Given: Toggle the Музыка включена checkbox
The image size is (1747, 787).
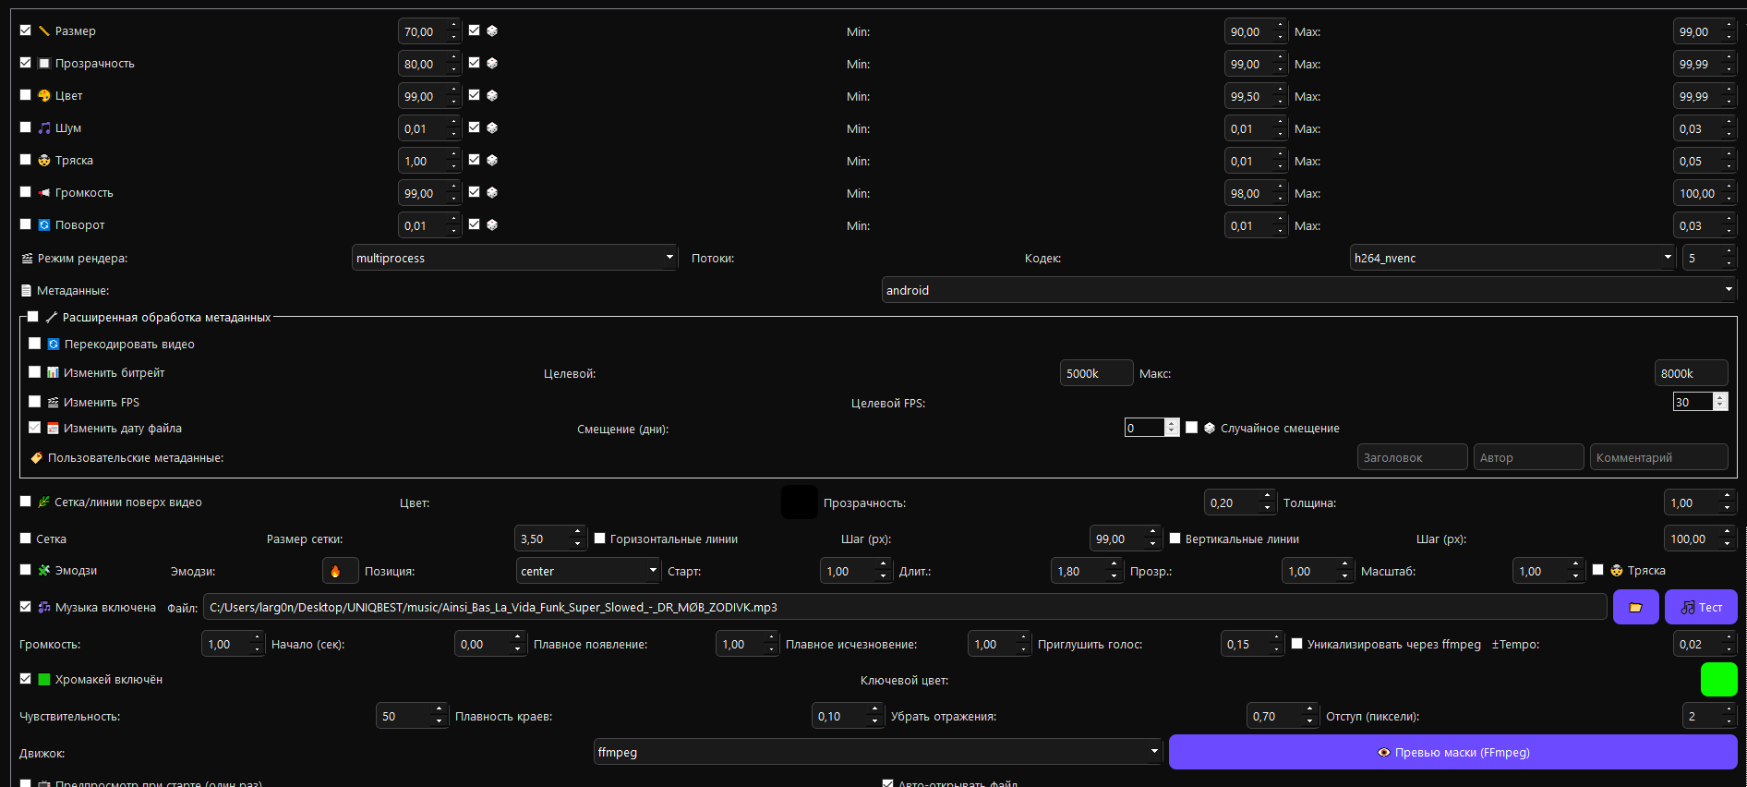Looking at the screenshot, I should [26, 607].
